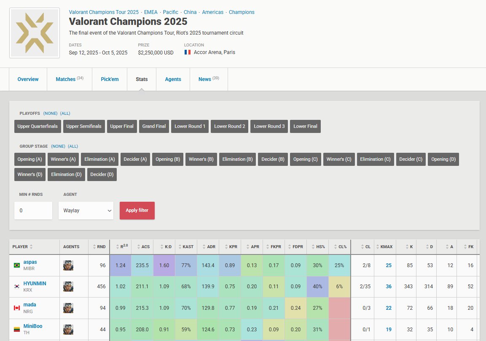
Task: Sort table by CL% column
Action: (x=340, y=246)
